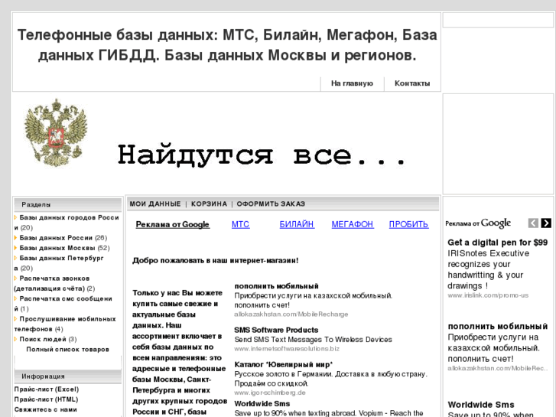This screenshot has height=417, width=556.
Task: Click the МЕГАФОН link
Action: [x=353, y=224]
